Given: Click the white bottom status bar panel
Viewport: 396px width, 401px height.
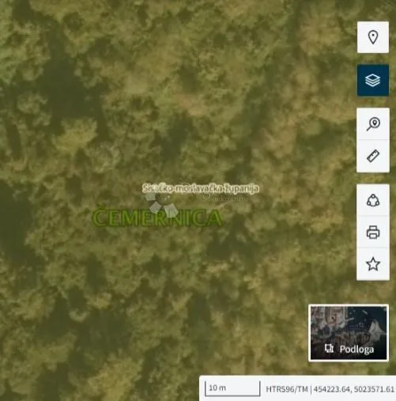Looking at the screenshot, I should pyautogui.click(x=298, y=388).
